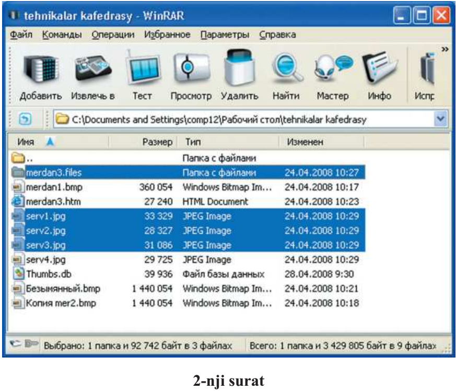This screenshot has height=391, width=456.
Task: Launch the Мастер (Wizard) icon
Action: coord(333,68)
